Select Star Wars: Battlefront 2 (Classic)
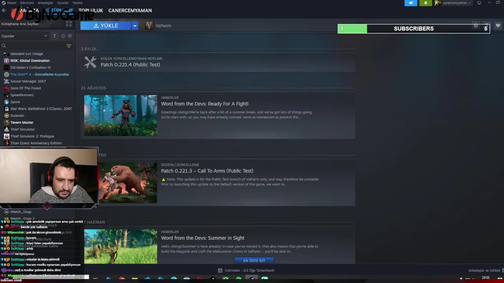This screenshot has width=504, height=283. tap(41, 108)
